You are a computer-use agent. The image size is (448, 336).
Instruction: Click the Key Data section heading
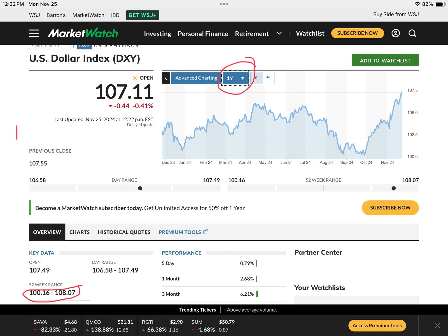tap(42, 253)
